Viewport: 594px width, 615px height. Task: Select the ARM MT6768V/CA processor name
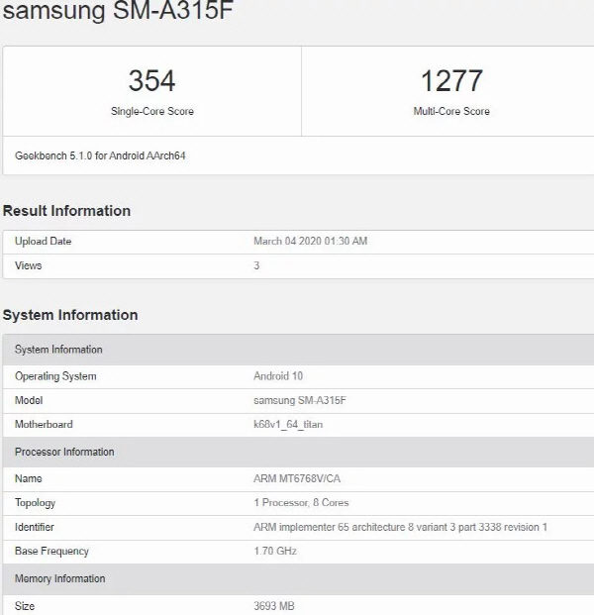297,478
